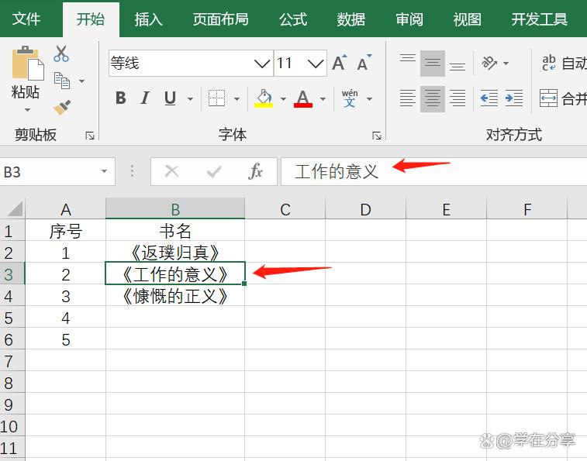Switch to the 数据 tab

click(350, 19)
